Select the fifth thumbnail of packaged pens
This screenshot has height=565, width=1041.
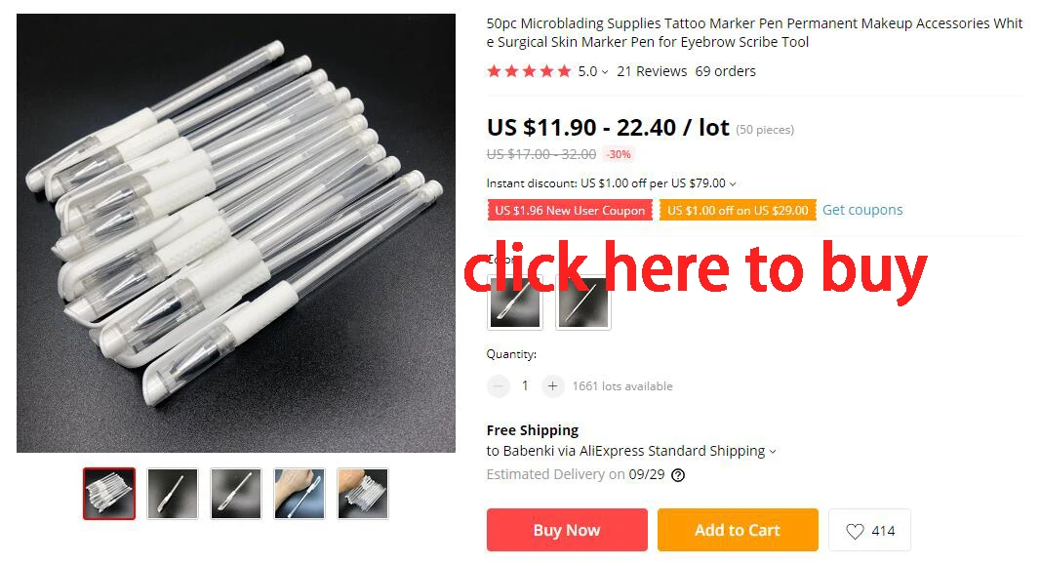[363, 494]
